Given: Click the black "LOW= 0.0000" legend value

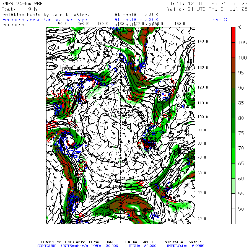Looking at the screenshot, I should pos(102,242).
